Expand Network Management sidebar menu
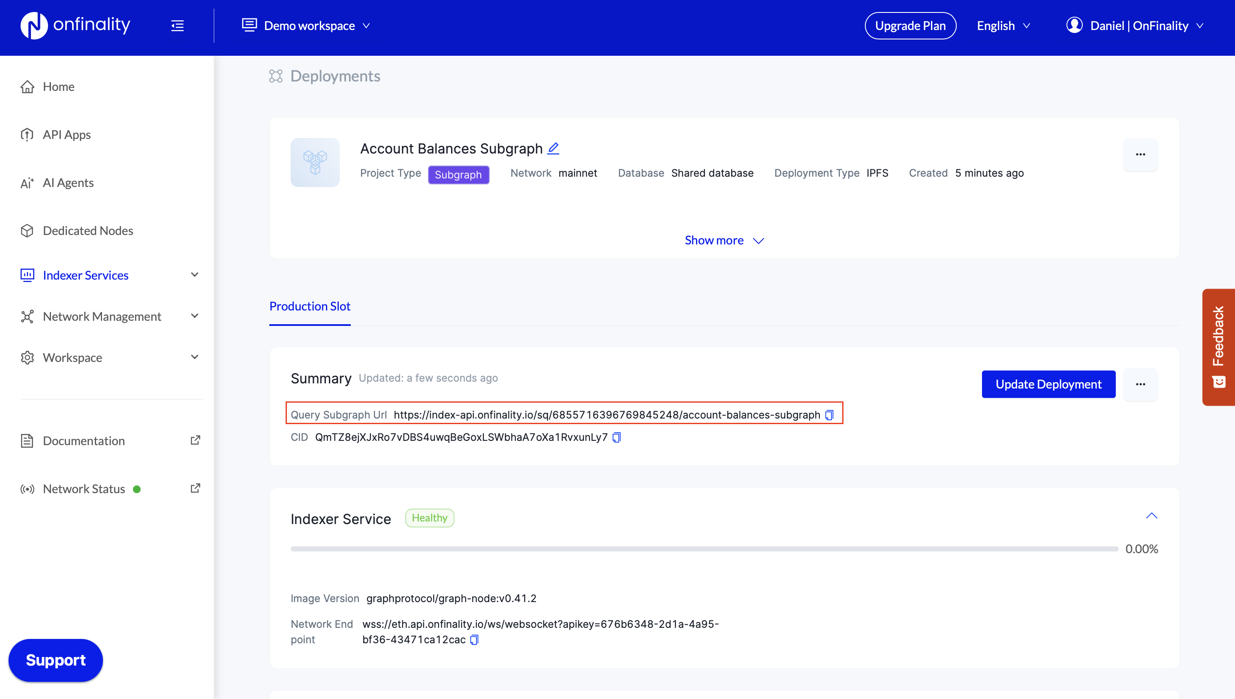The width and height of the screenshot is (1235, 699). click(194, 316)
